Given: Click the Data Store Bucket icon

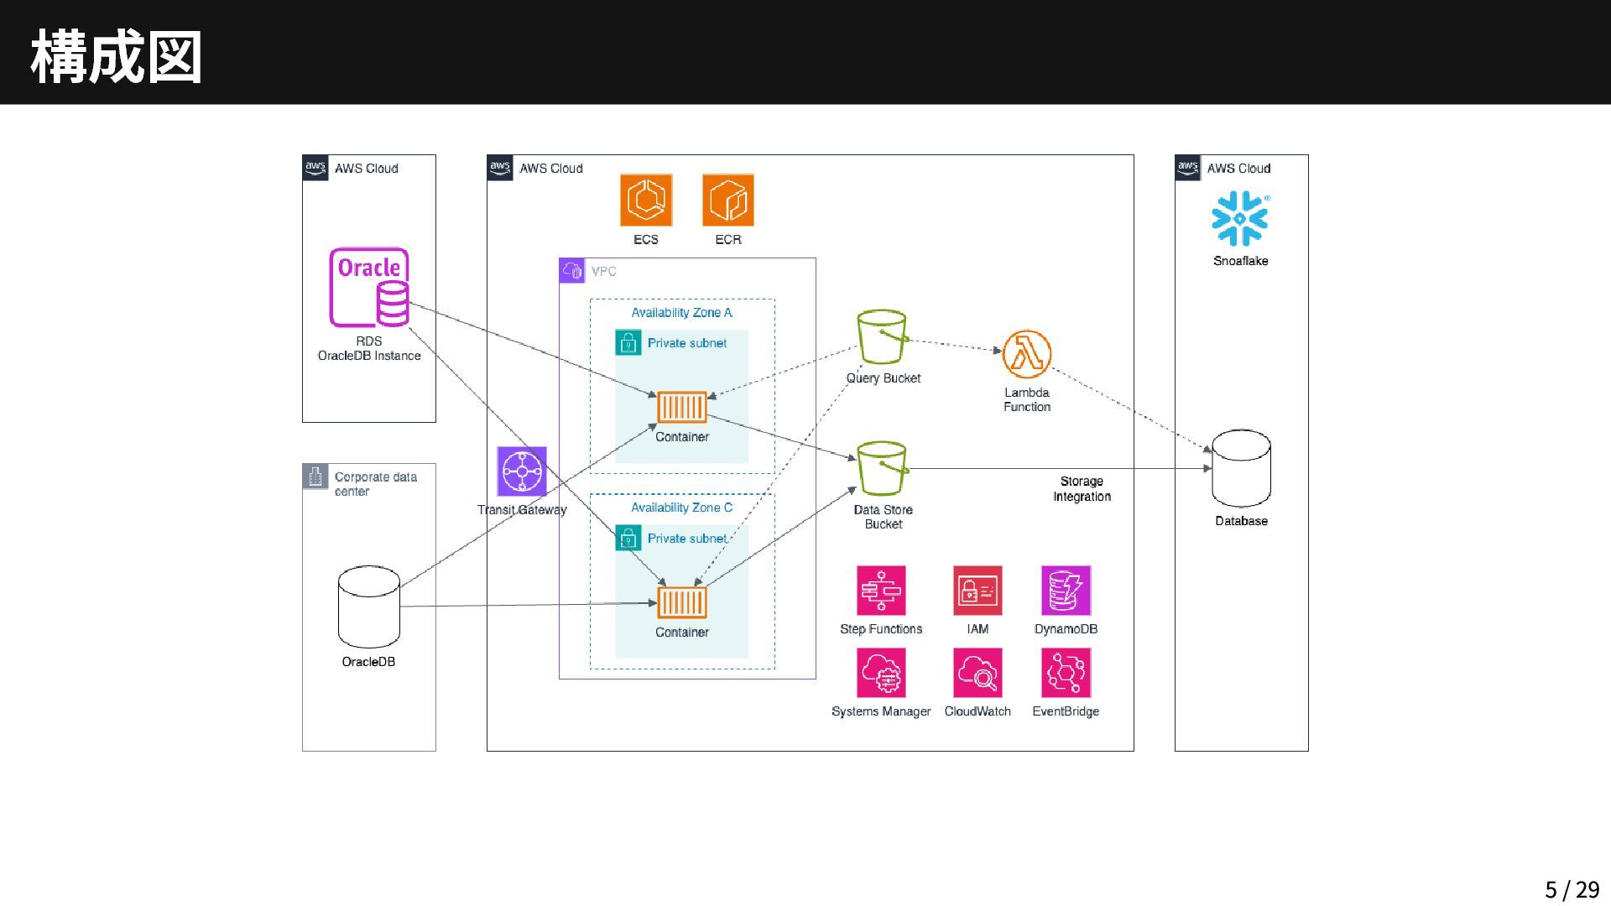Looking at the screenshot, I should click(x=882, y=468).
